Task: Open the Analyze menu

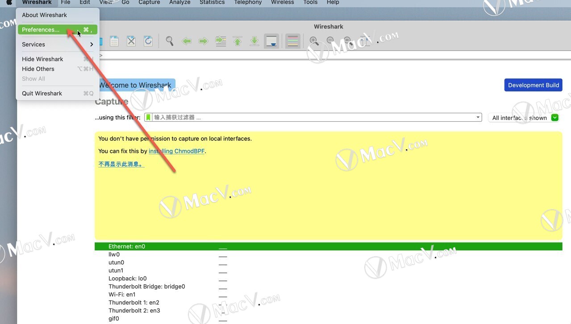Action: (x=180, y=2)
